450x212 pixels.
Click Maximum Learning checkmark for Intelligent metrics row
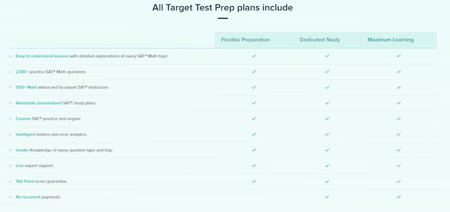(x=399, y=134)
